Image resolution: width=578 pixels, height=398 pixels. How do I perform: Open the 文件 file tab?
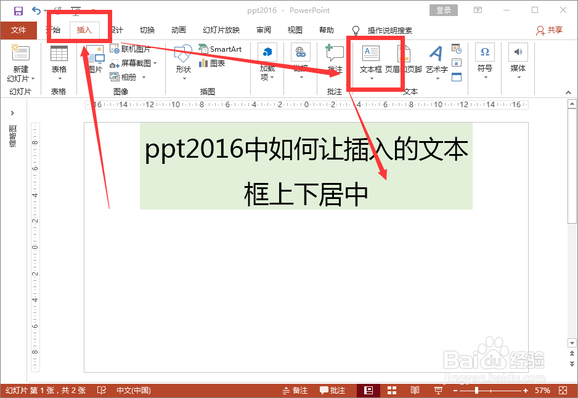pyautogui.click(x=18, y=30)
